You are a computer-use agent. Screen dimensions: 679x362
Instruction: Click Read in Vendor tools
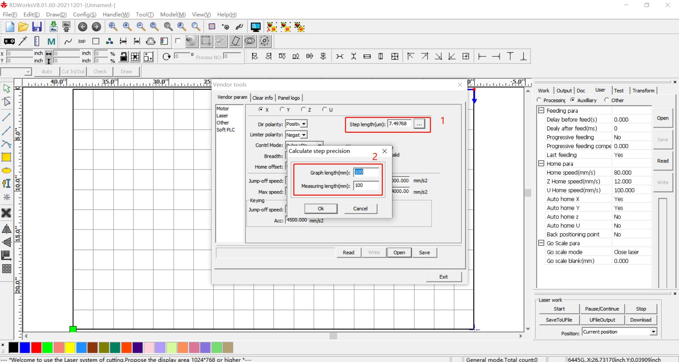click(349, 253)
